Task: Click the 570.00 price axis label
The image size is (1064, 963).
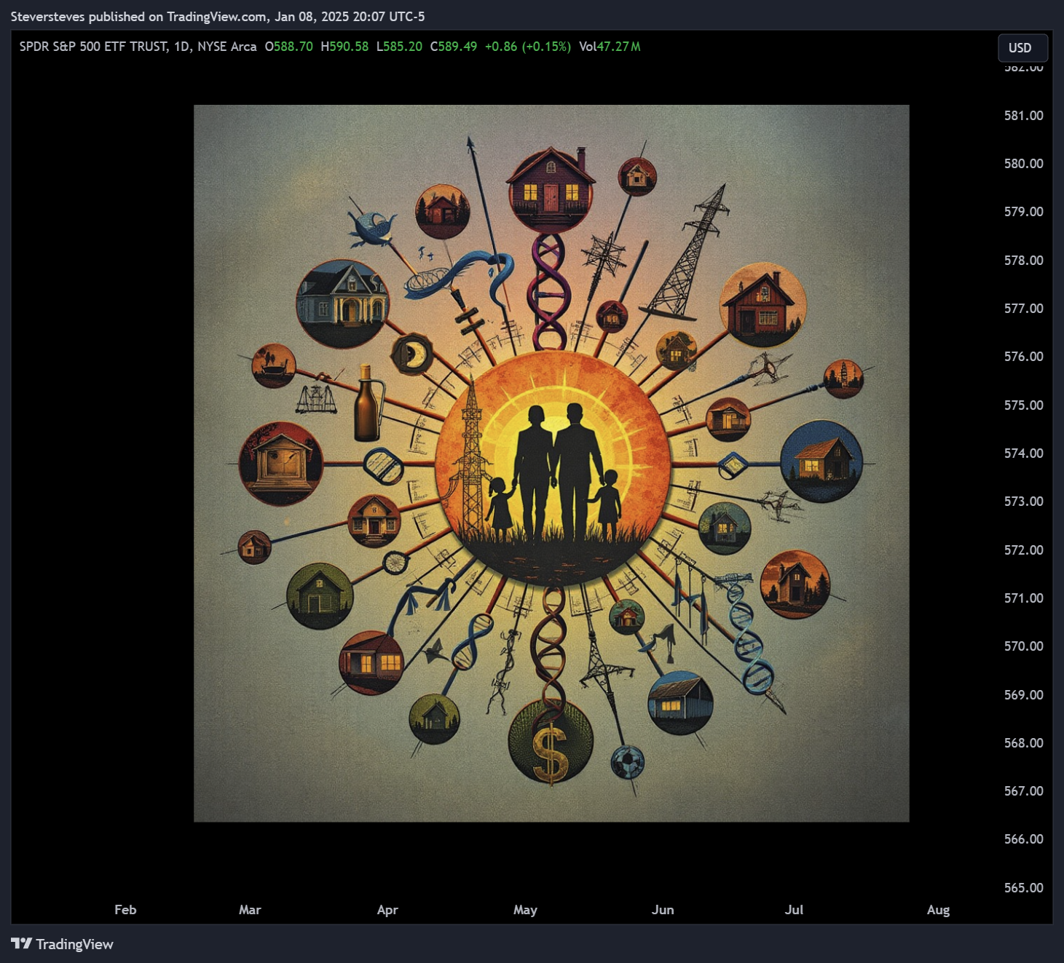Action: (1023, 646)
